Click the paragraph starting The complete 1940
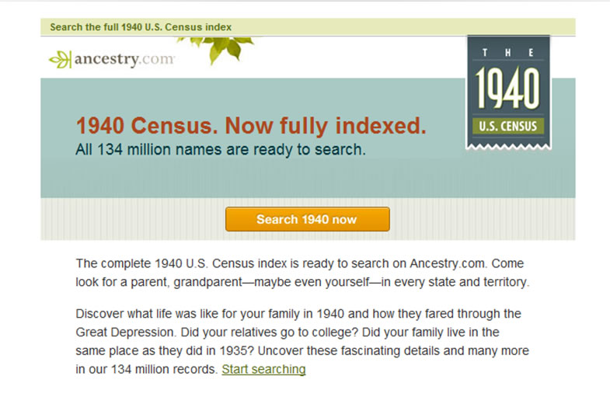 click(302, 273)
